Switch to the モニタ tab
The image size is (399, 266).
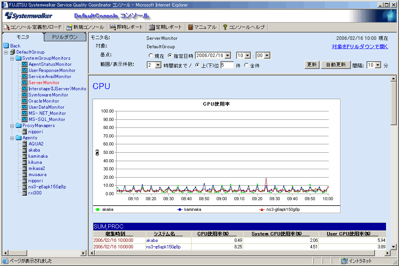tap(23, 37)
